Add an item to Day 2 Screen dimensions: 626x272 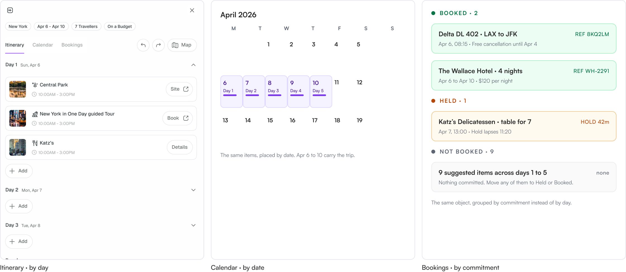[x=19, y=206]
